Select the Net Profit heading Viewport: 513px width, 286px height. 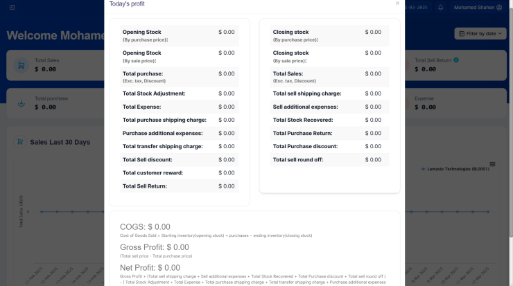click(150, 267)
